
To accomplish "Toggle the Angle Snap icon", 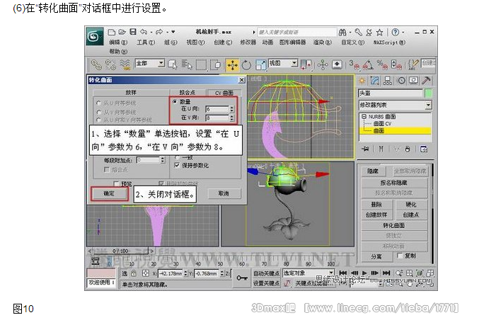I will pyautogui.click(x=368, y=65).
